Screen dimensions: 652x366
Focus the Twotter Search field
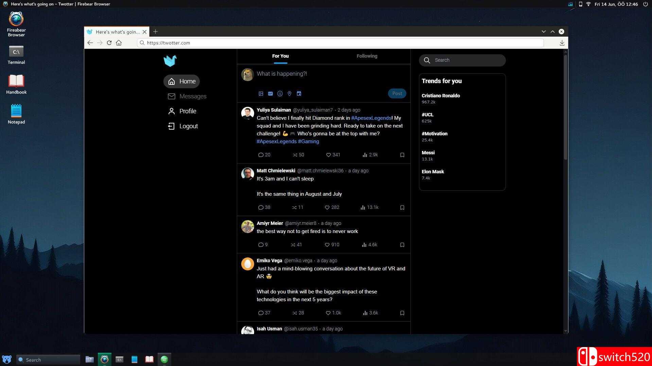[x=468, y=60]
